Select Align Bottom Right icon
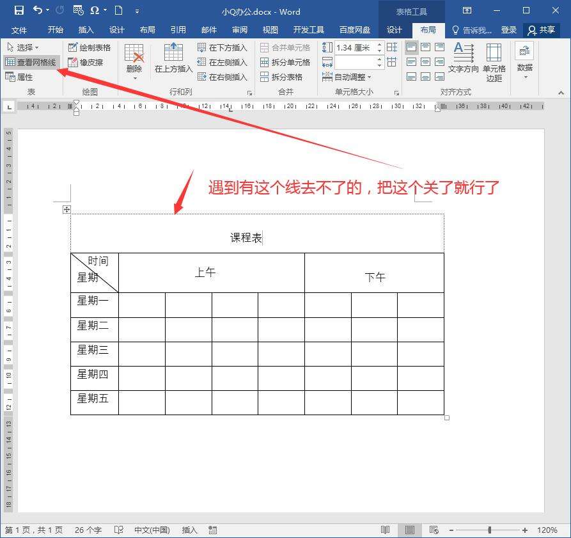The image size is (571, 538). pyautogui.click(x=439, y=77)
